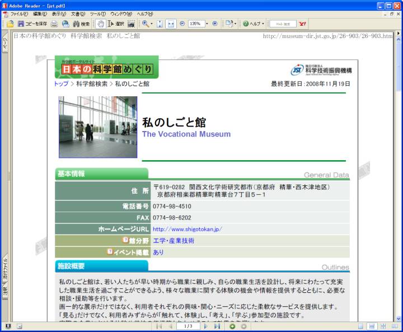Click the Print icon in toolbar
Screen dimensions: 403x332
(x=54, y=24)
